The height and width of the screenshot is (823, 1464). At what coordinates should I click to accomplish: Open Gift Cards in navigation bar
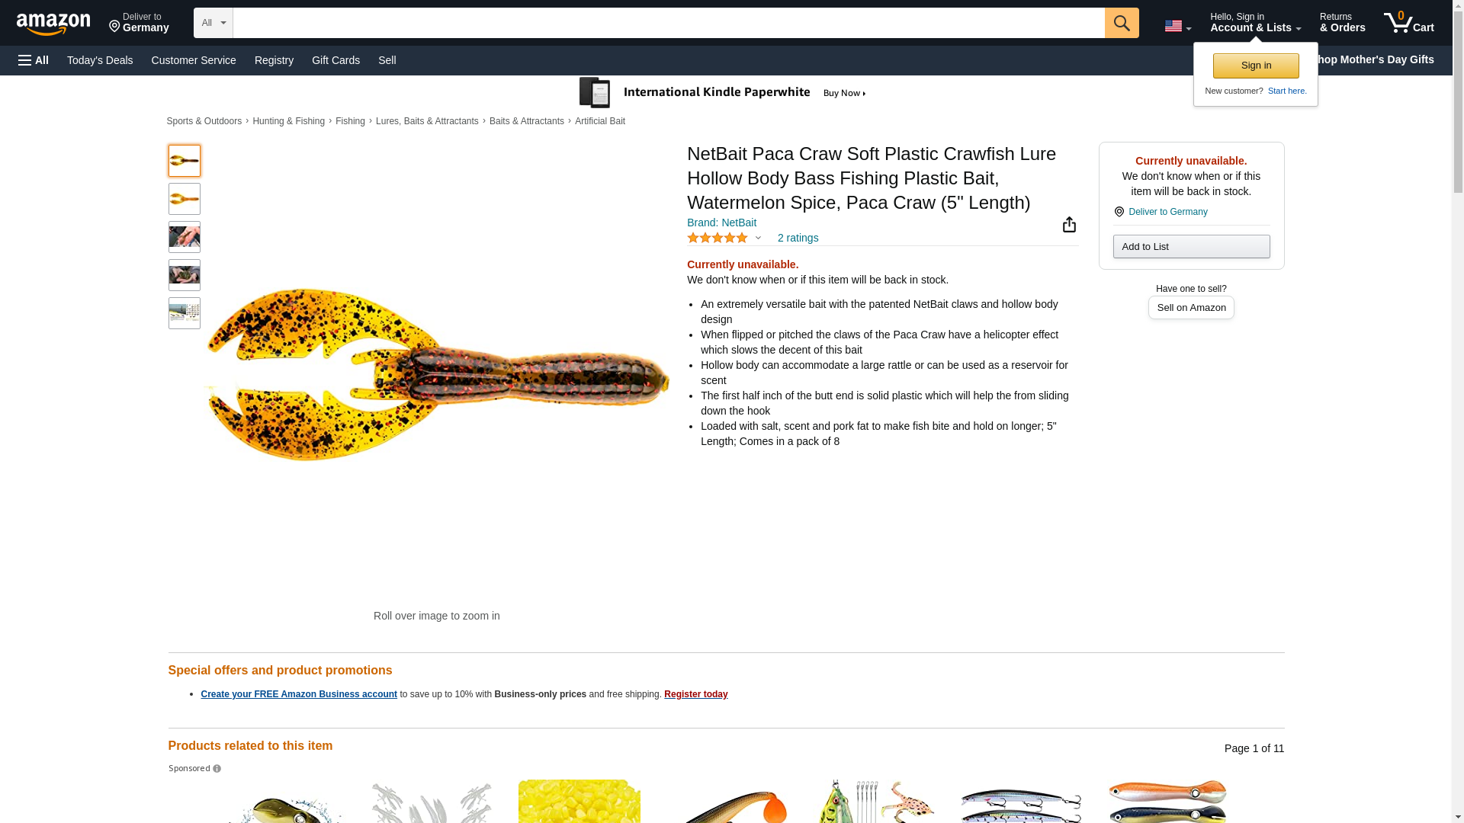(x=335, y=60)
